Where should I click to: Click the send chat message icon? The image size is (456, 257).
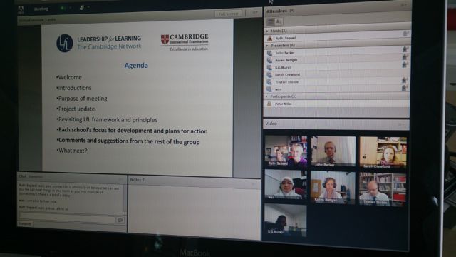[120, 220]
